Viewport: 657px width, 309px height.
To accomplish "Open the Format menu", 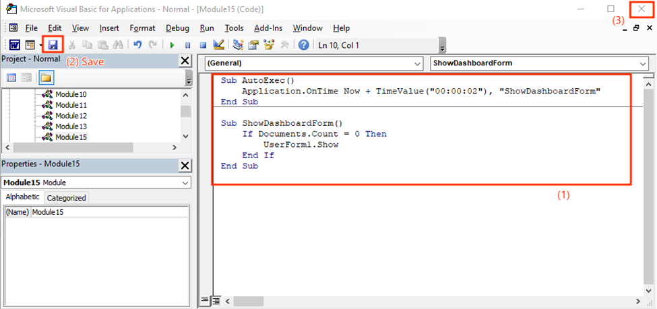I will pyautogui.click(x=142, y=28).
